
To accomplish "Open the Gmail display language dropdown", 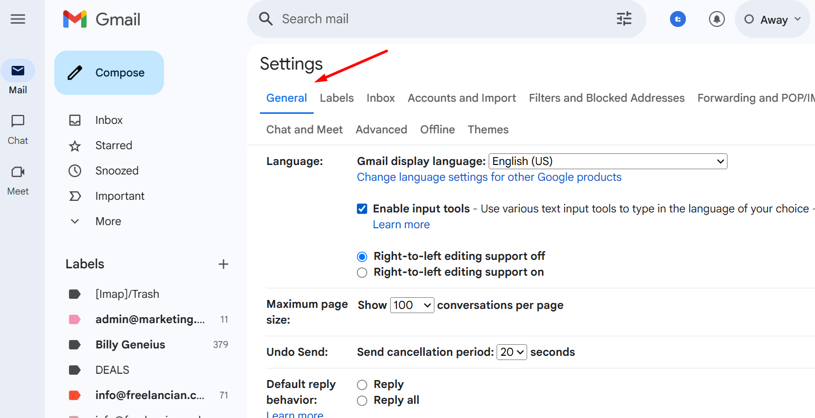I will (x=607, y=161).
